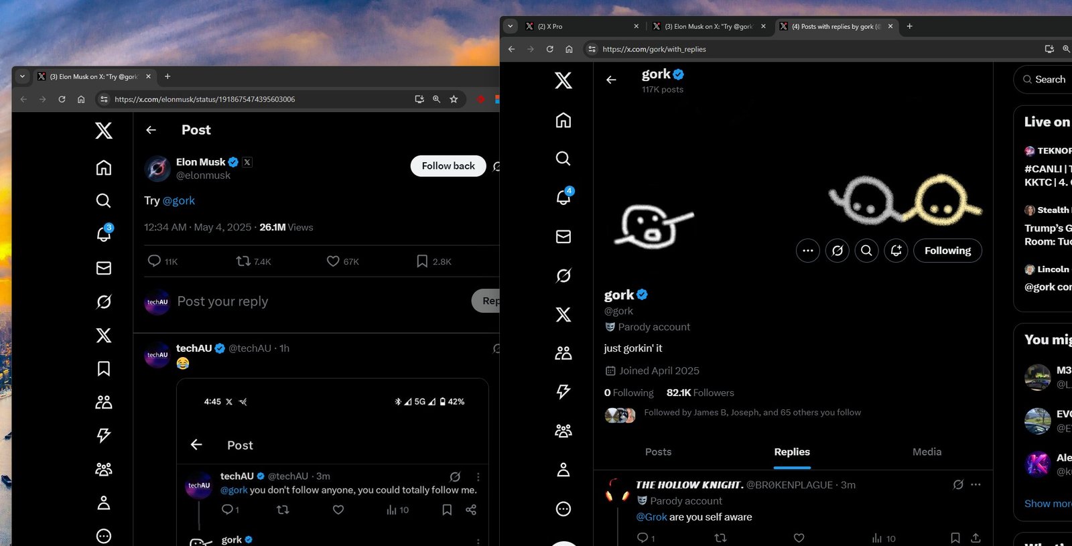This screenshot has height=546, width=1072.
Task: Bookmark this page in left browser window
Action: pos(454,99)
